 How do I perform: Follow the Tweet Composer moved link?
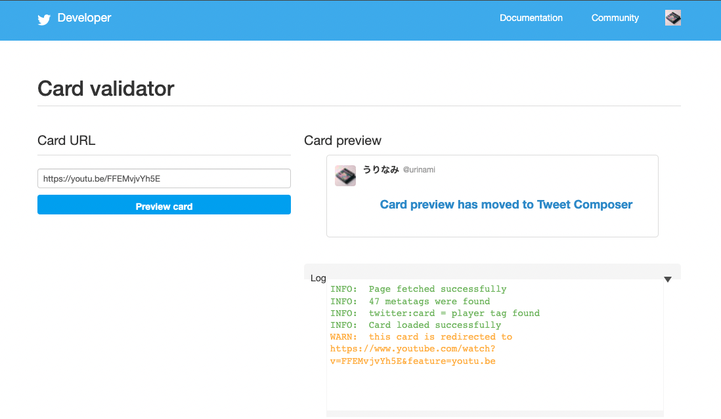point(506,205)
